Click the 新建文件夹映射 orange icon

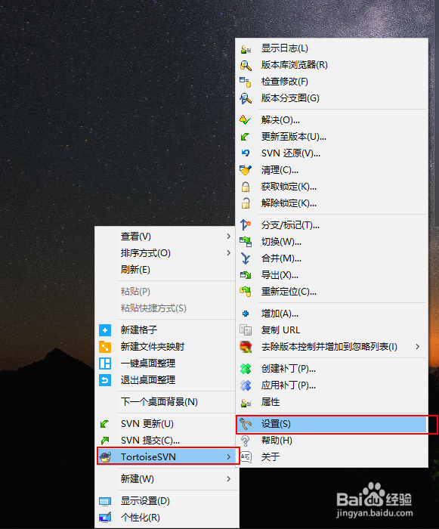point(105,346)
